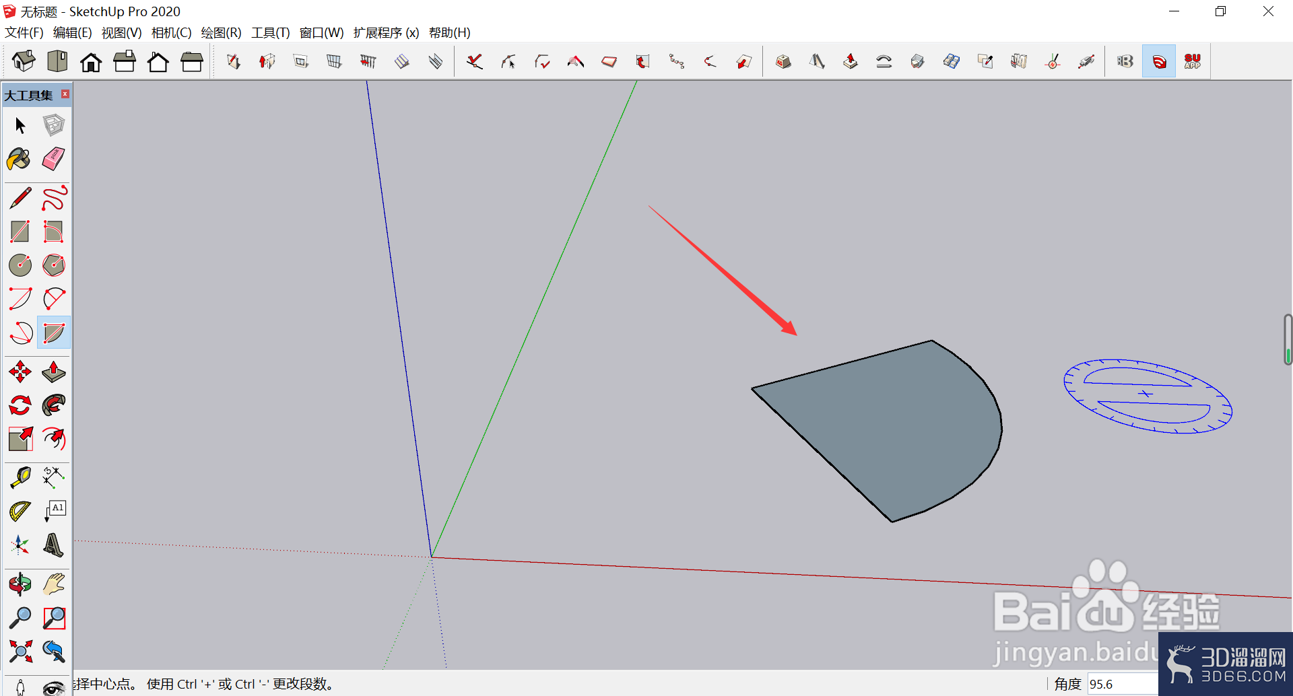Screen dimensions: 1293x696
Task: Click the Zoom Extents tool
Action: pyautogui.click(x=20, y=652)
